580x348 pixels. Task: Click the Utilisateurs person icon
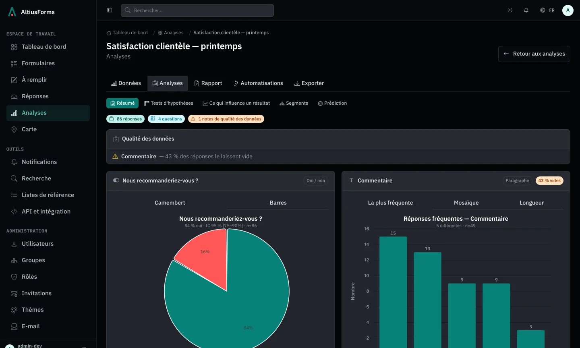[14, 244]
